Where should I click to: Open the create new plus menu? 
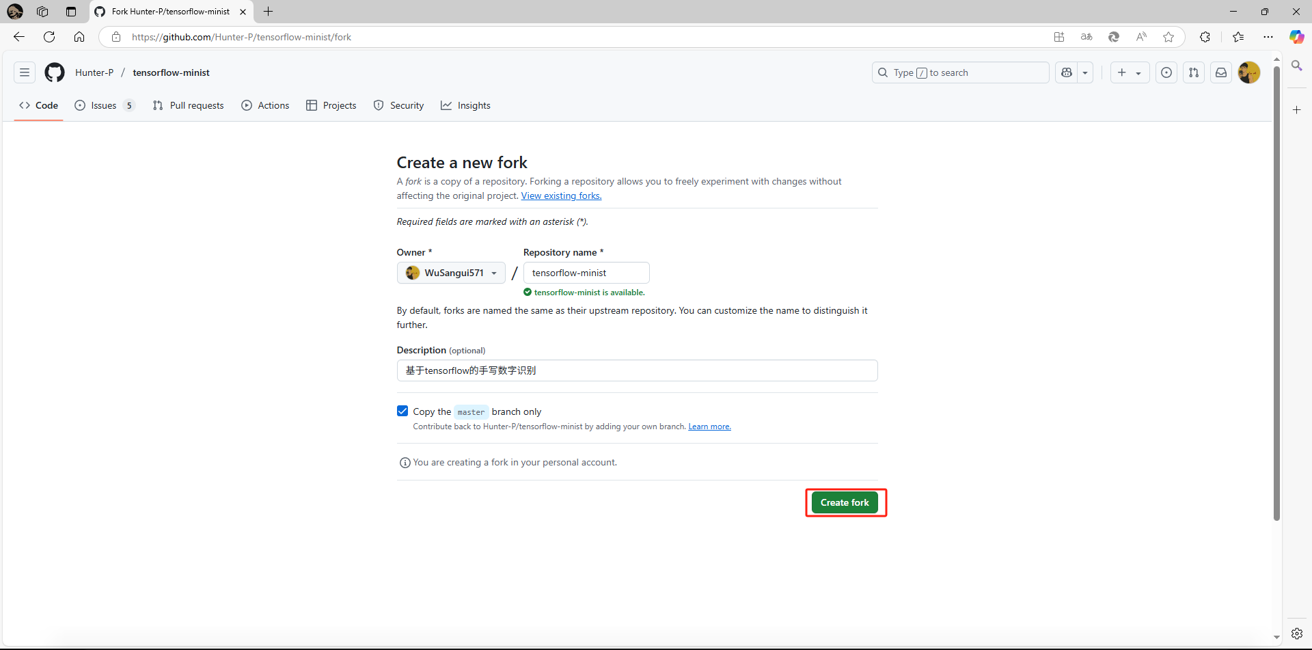(x=1130, y=72)
